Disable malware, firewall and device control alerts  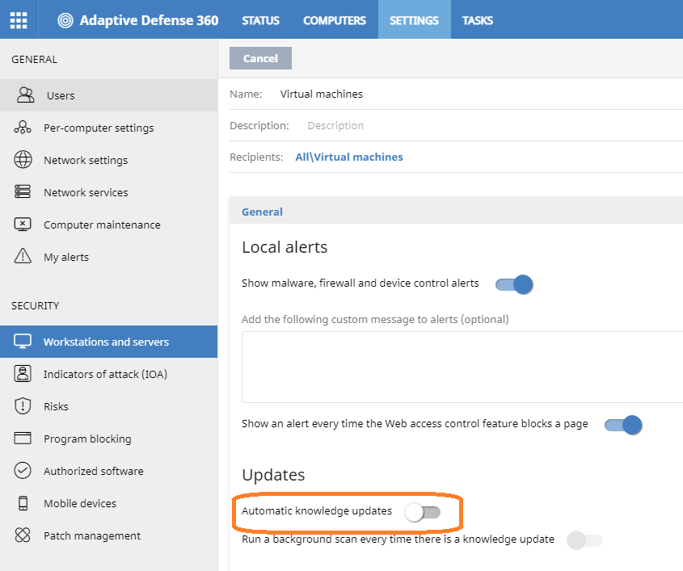(x=514, y=284)
